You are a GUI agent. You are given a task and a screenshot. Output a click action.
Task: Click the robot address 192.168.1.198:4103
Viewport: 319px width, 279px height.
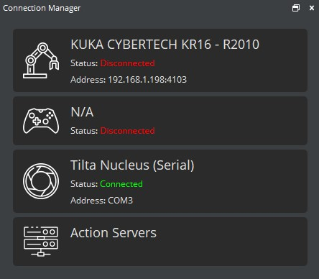click(147, 80)
